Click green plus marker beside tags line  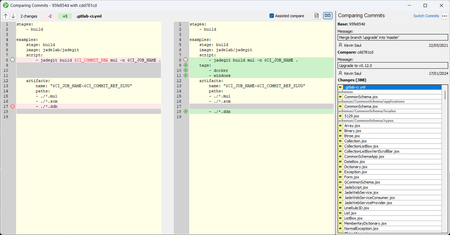pos(186,65)
